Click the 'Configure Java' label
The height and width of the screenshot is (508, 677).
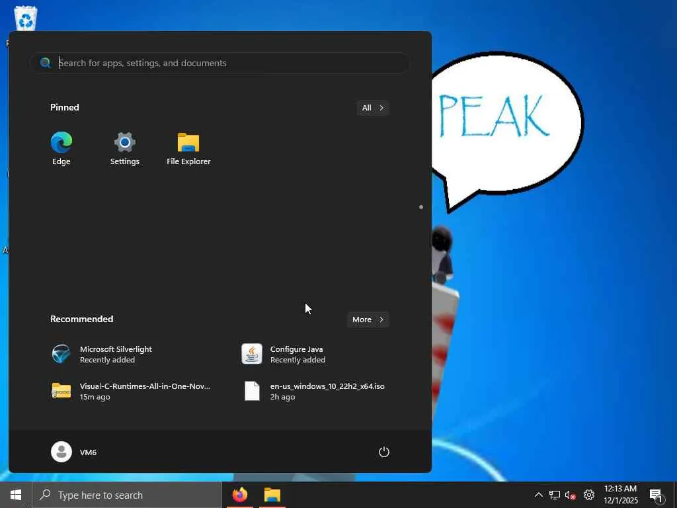click(x=296, y=349)
